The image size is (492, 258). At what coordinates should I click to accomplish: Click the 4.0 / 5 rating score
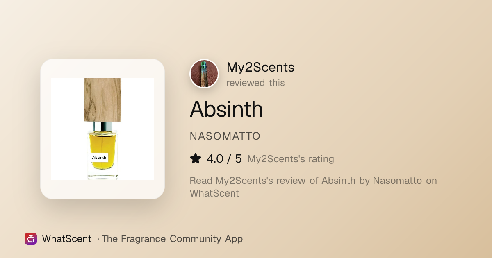click(224, 159)
